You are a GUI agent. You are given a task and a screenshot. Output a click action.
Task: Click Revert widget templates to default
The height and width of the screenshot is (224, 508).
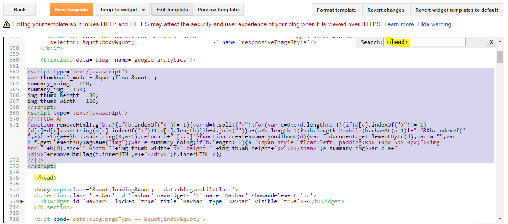457,10
